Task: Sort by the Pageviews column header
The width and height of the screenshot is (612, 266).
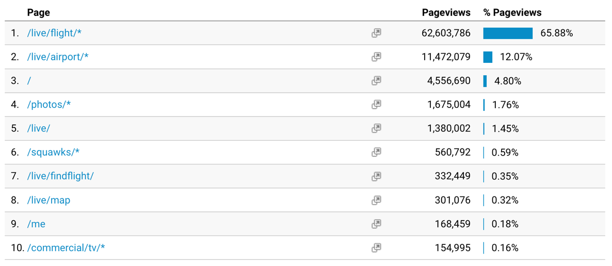Action: point(446,12)
